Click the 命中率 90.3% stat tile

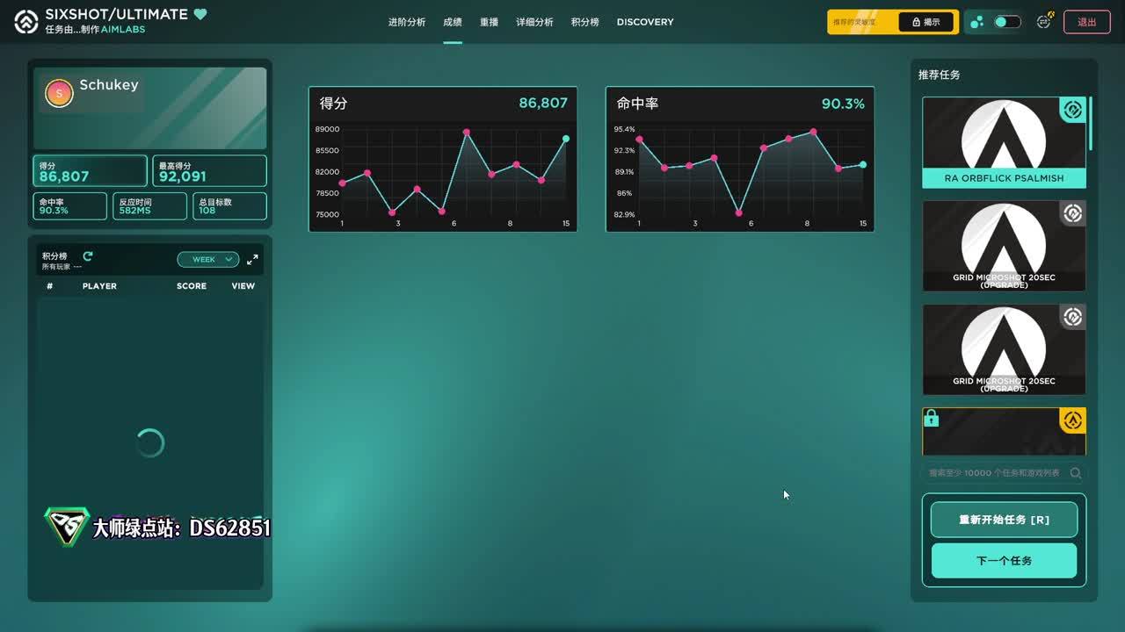point(70,206)
